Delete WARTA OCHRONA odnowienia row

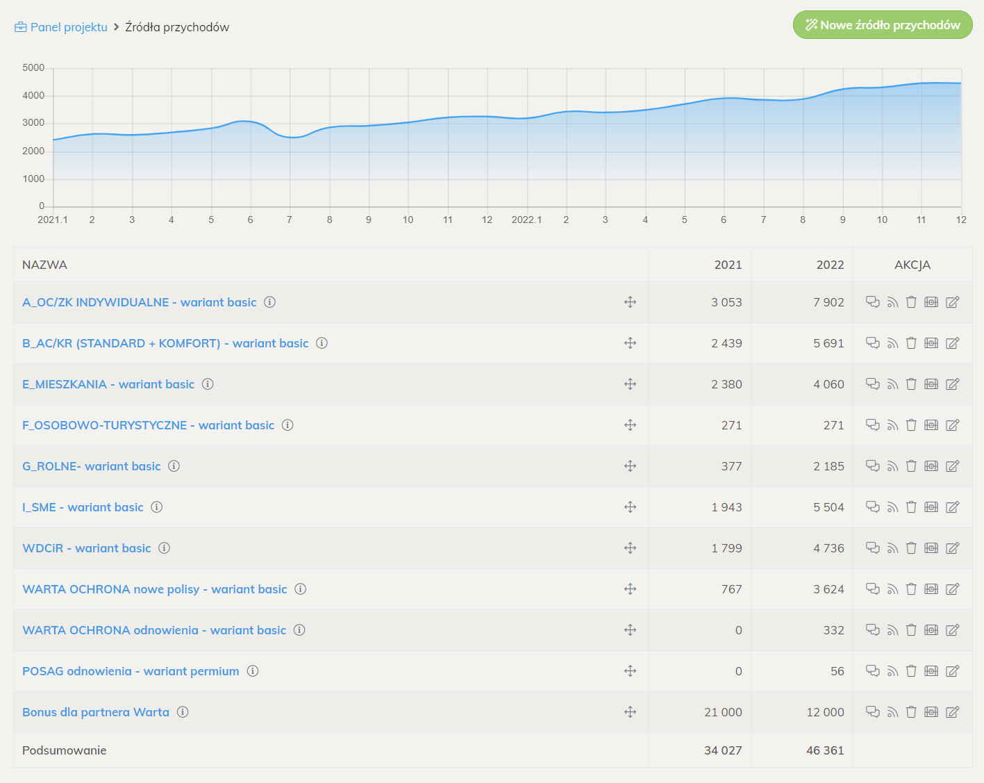click(911, 630)
